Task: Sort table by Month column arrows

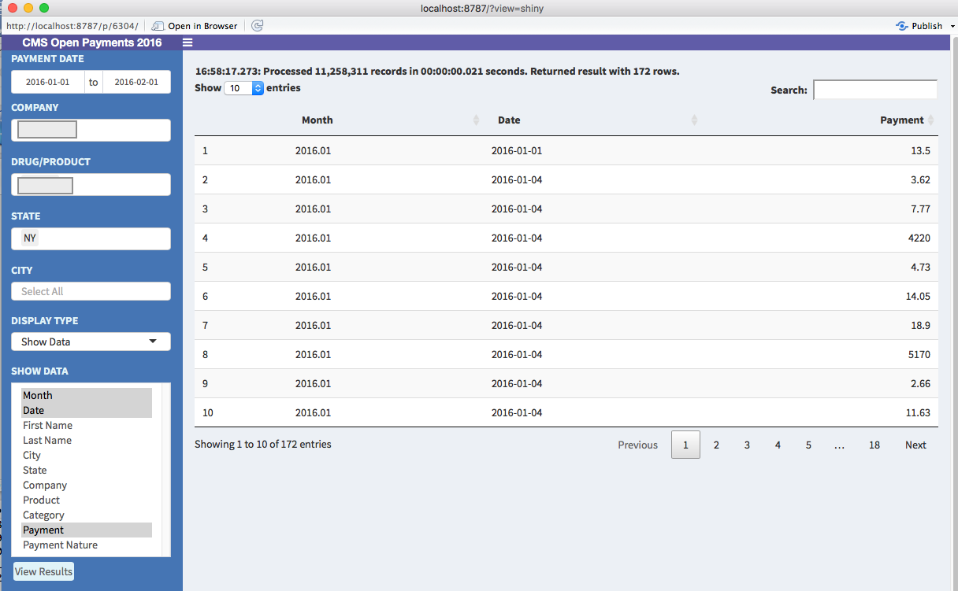Action: (x=476, y=120)
